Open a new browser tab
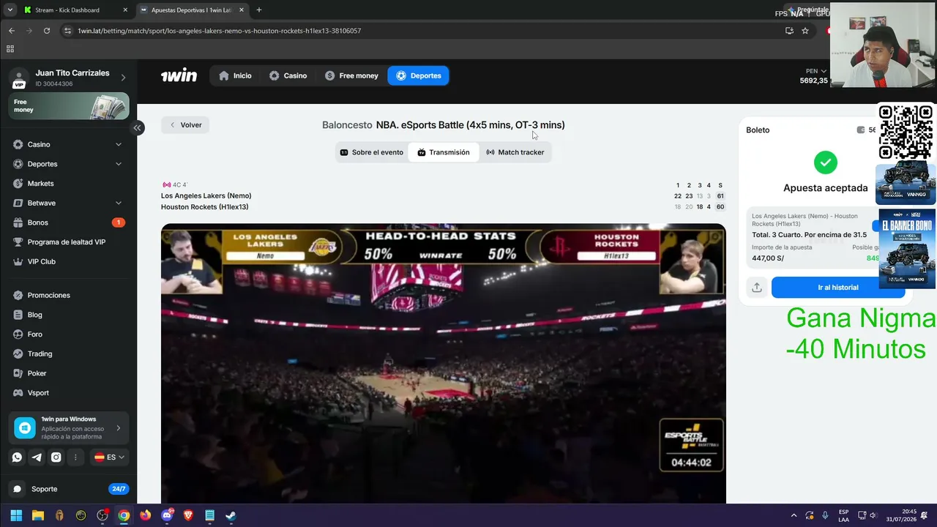Image resolution: width=937 pixels, height=527 pixels. tap(259, 10)
